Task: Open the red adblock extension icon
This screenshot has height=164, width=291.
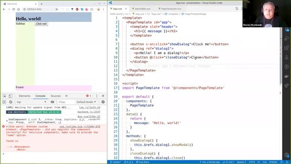Action: [x=77, y=9]
